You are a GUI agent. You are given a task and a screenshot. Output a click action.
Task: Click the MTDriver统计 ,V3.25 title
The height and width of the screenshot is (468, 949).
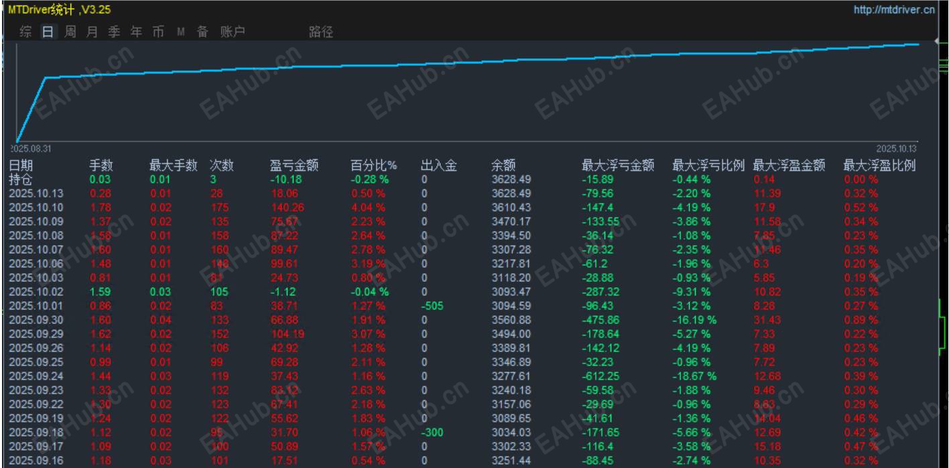(x=60, y=9)
